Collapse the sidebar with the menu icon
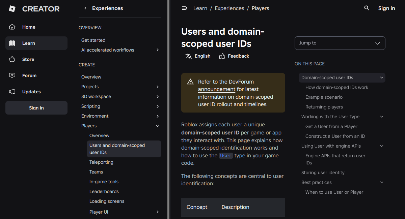Viewport: 405px width, 219px height. click(x=184, y=8)
